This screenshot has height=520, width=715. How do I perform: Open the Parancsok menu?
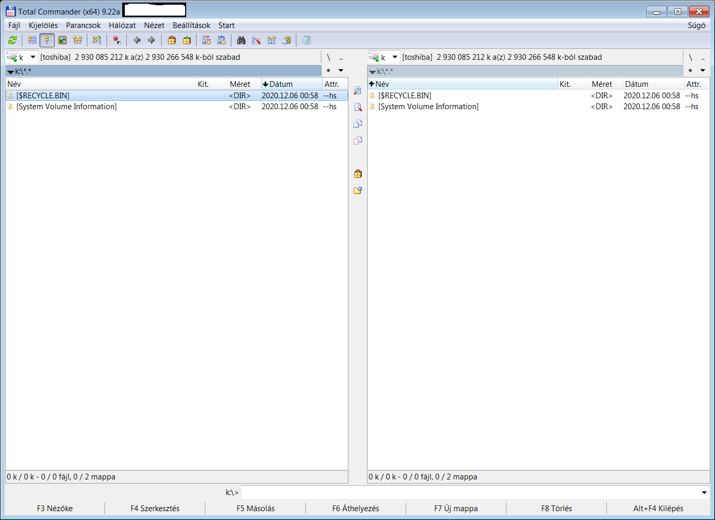point(83,25)
